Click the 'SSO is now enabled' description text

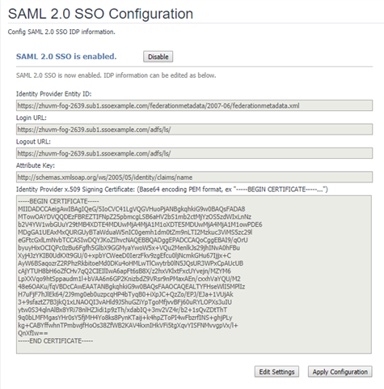pyautogui.click(x=116, y=75)
